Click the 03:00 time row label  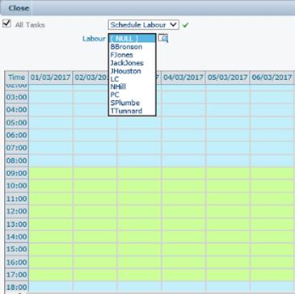(x=17, y=97)
